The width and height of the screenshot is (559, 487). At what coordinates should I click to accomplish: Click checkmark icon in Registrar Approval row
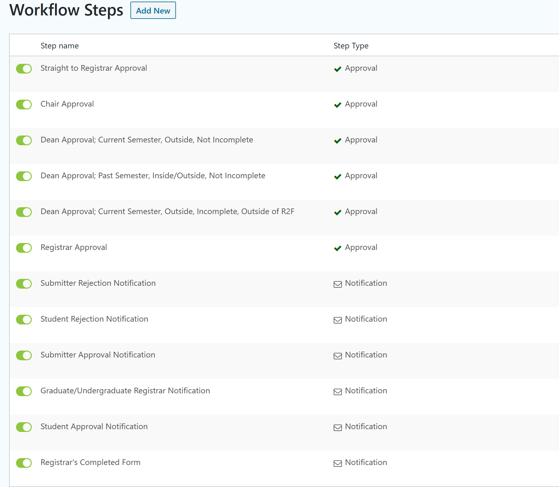(338, 248)
